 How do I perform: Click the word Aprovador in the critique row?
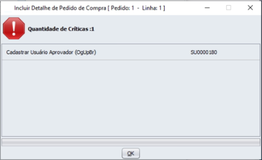[61, 52]
